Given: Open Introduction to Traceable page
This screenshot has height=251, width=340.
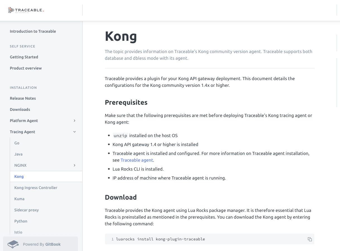Looking at the screenshot, I should tap(33, 31).
